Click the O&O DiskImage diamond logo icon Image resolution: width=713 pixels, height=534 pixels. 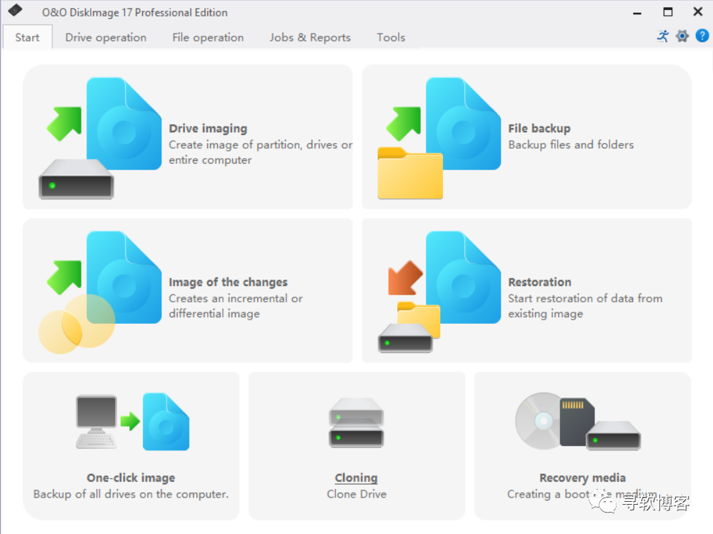(x=14, y=11)
